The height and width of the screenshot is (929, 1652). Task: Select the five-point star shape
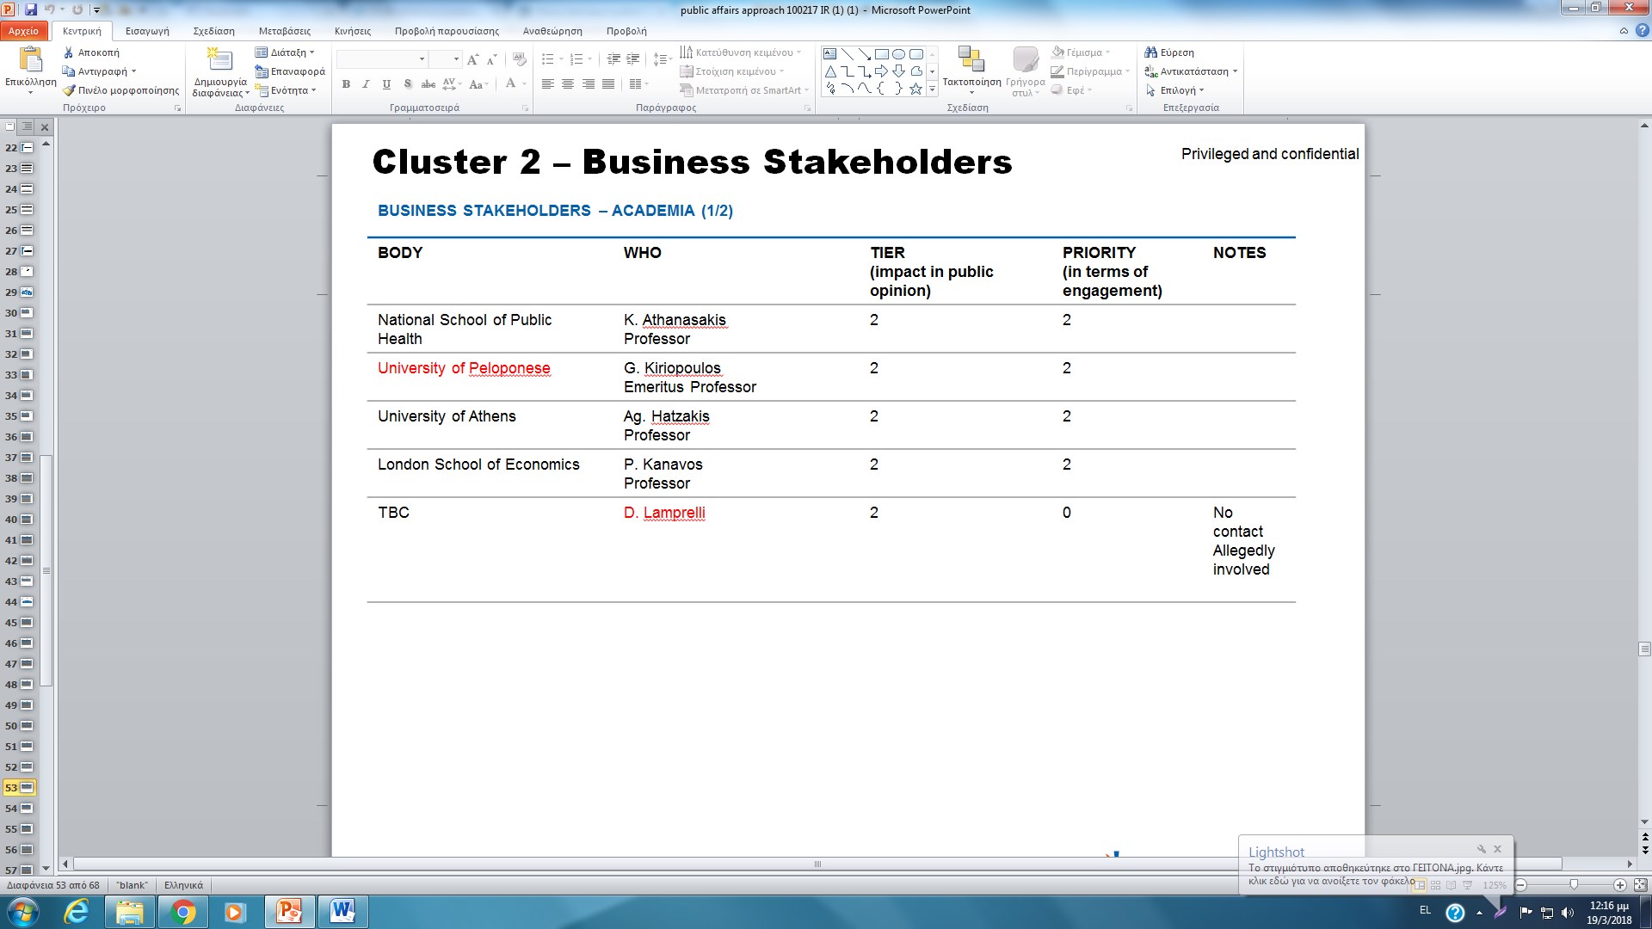point(916,89)
